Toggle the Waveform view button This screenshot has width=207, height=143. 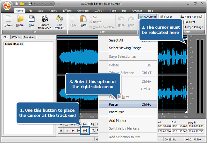click(147, 17)
